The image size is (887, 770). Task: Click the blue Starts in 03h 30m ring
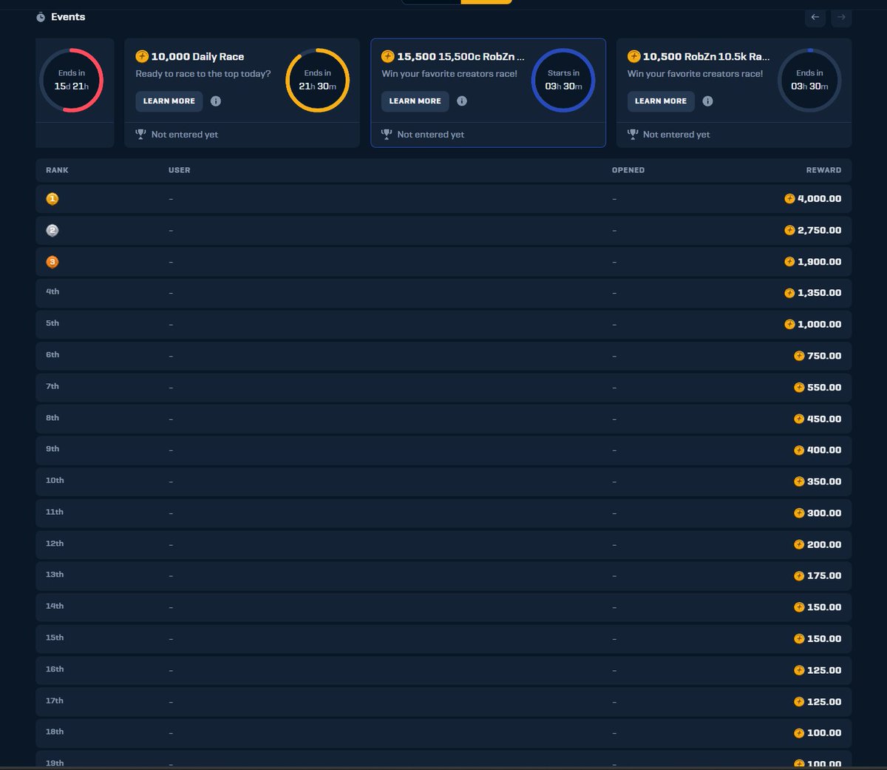click(563, 80)
